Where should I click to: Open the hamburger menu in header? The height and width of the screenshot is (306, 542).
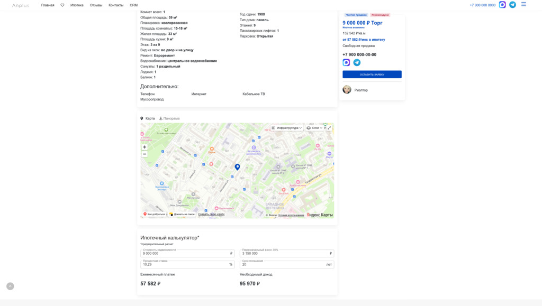tap(523, 4)
